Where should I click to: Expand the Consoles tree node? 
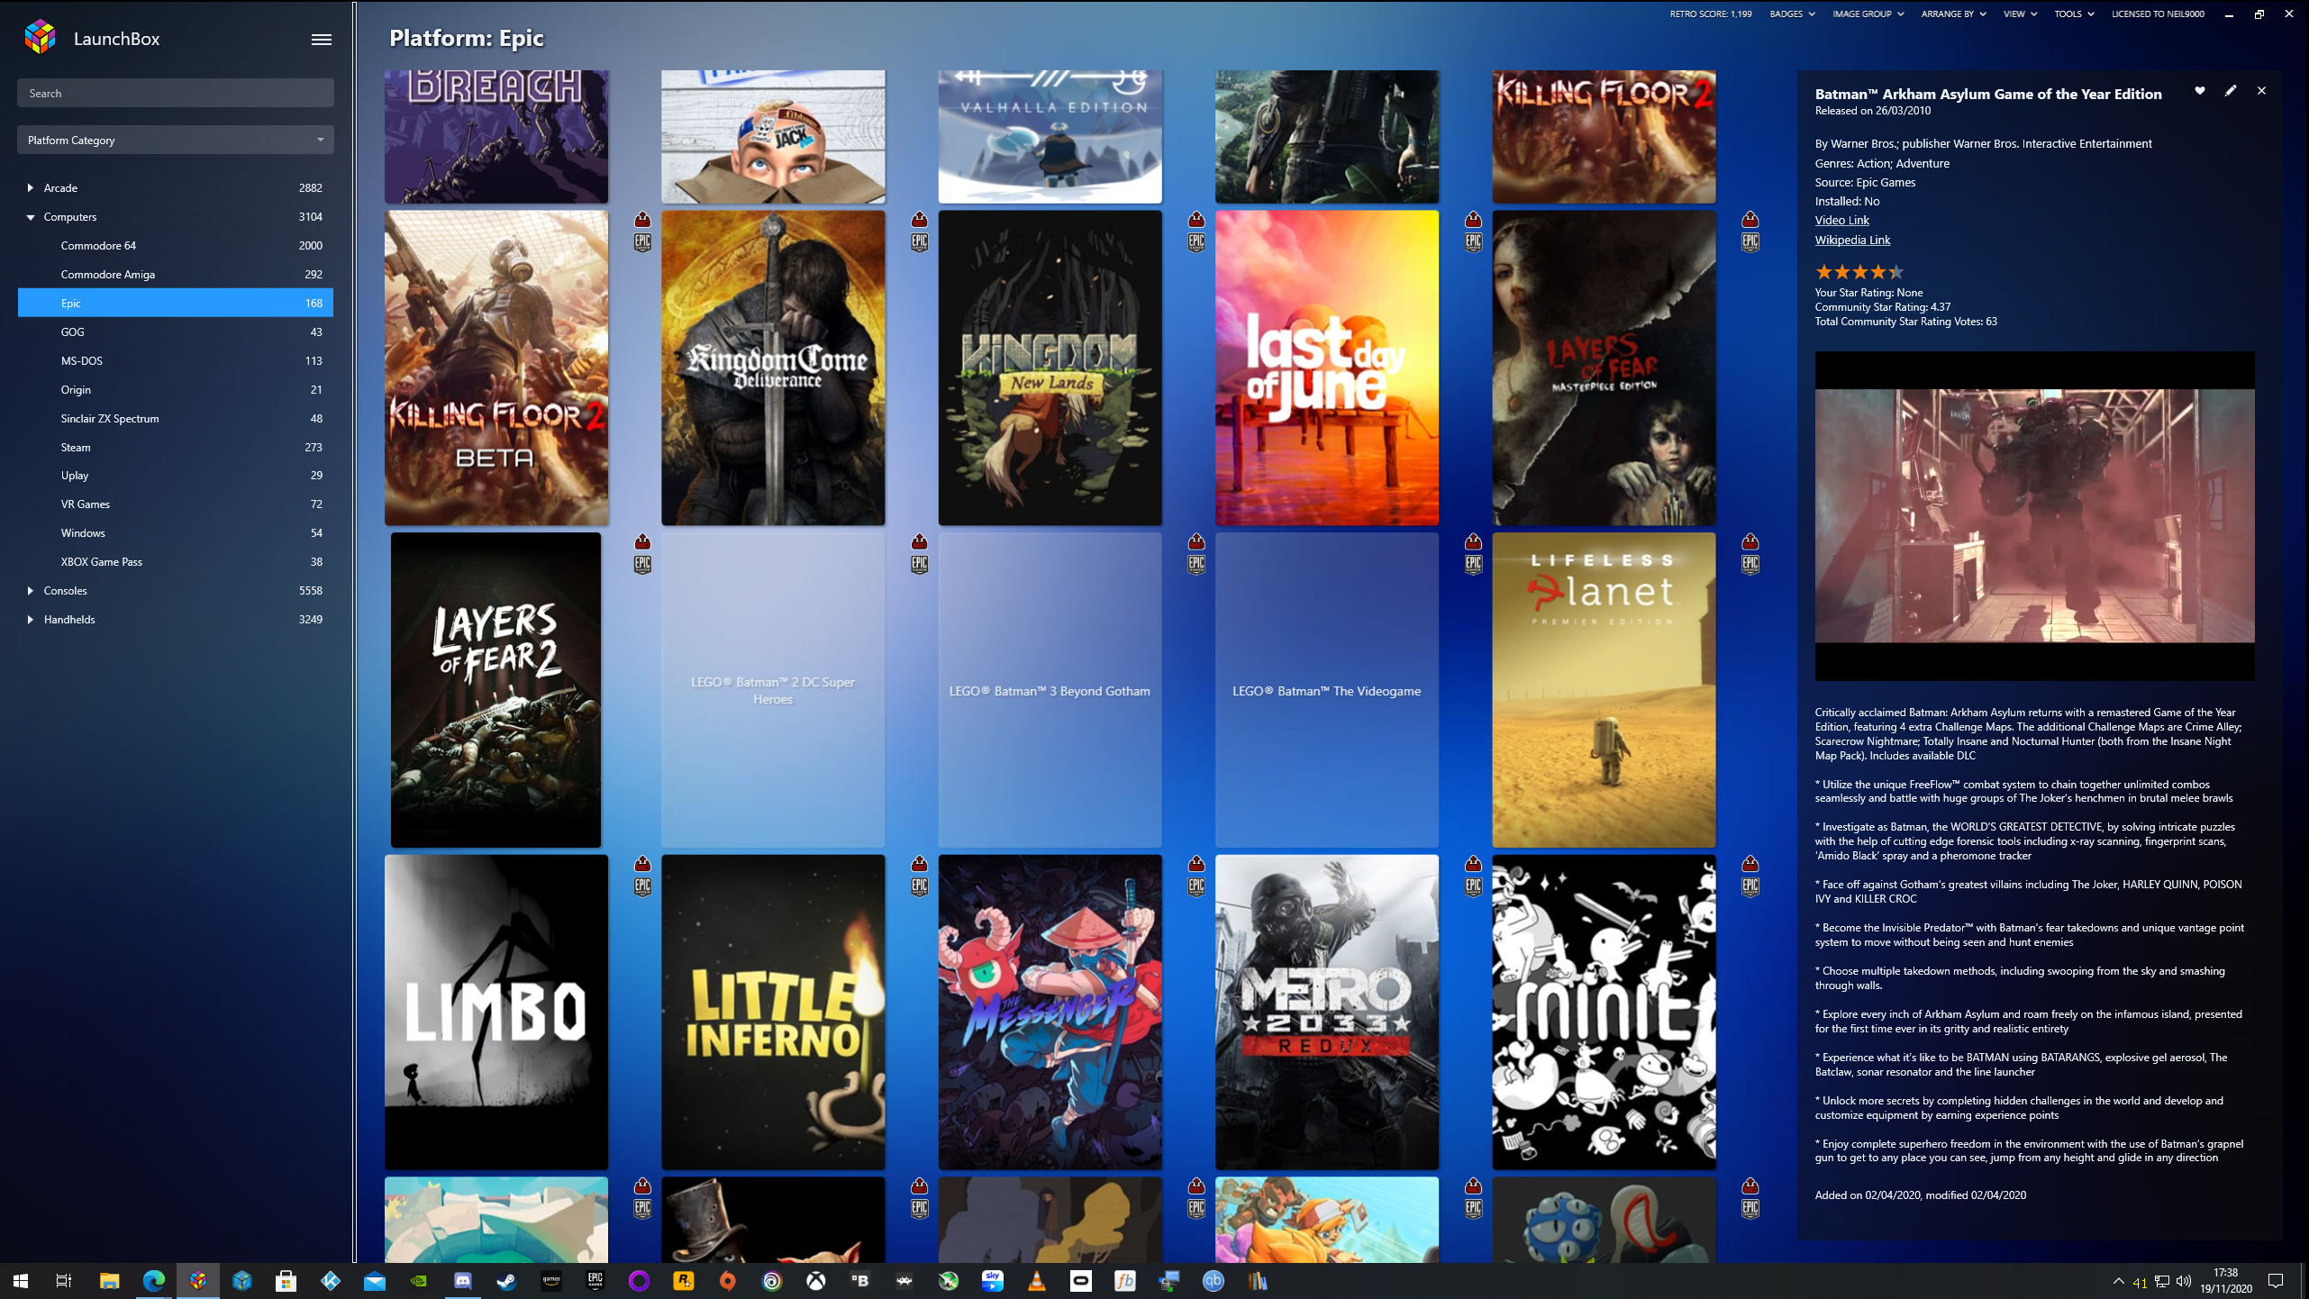[31, 591]
